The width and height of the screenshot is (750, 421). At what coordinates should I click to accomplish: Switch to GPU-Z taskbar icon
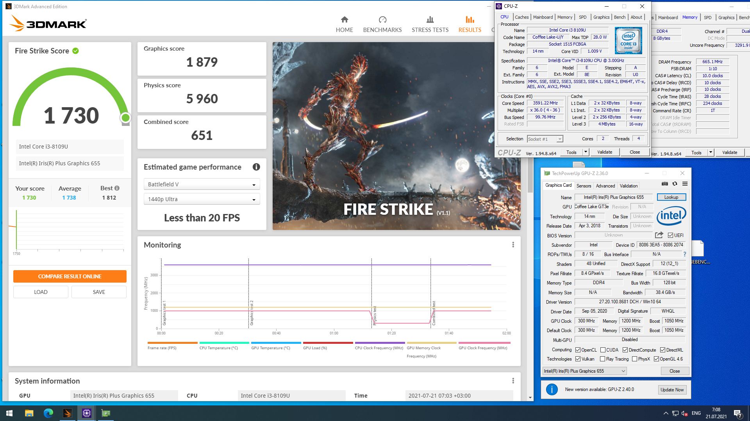click(105, 413)
